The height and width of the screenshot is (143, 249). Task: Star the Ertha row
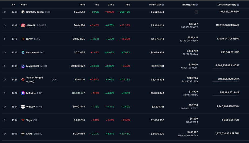point(5,134)
